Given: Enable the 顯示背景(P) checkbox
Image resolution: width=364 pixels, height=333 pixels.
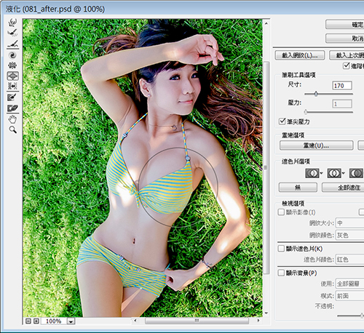Looking at the screenshot, I should (x=281, y=273).
